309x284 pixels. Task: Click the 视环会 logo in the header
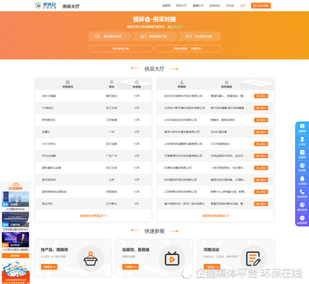pyautogui.click(x=45, y=6)
